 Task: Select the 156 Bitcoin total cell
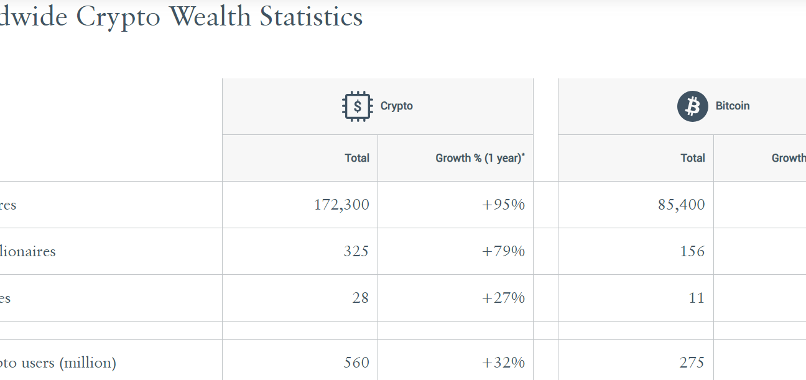click(x=692, y=251)
